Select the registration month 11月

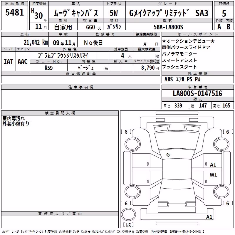(x=41, y=27)
